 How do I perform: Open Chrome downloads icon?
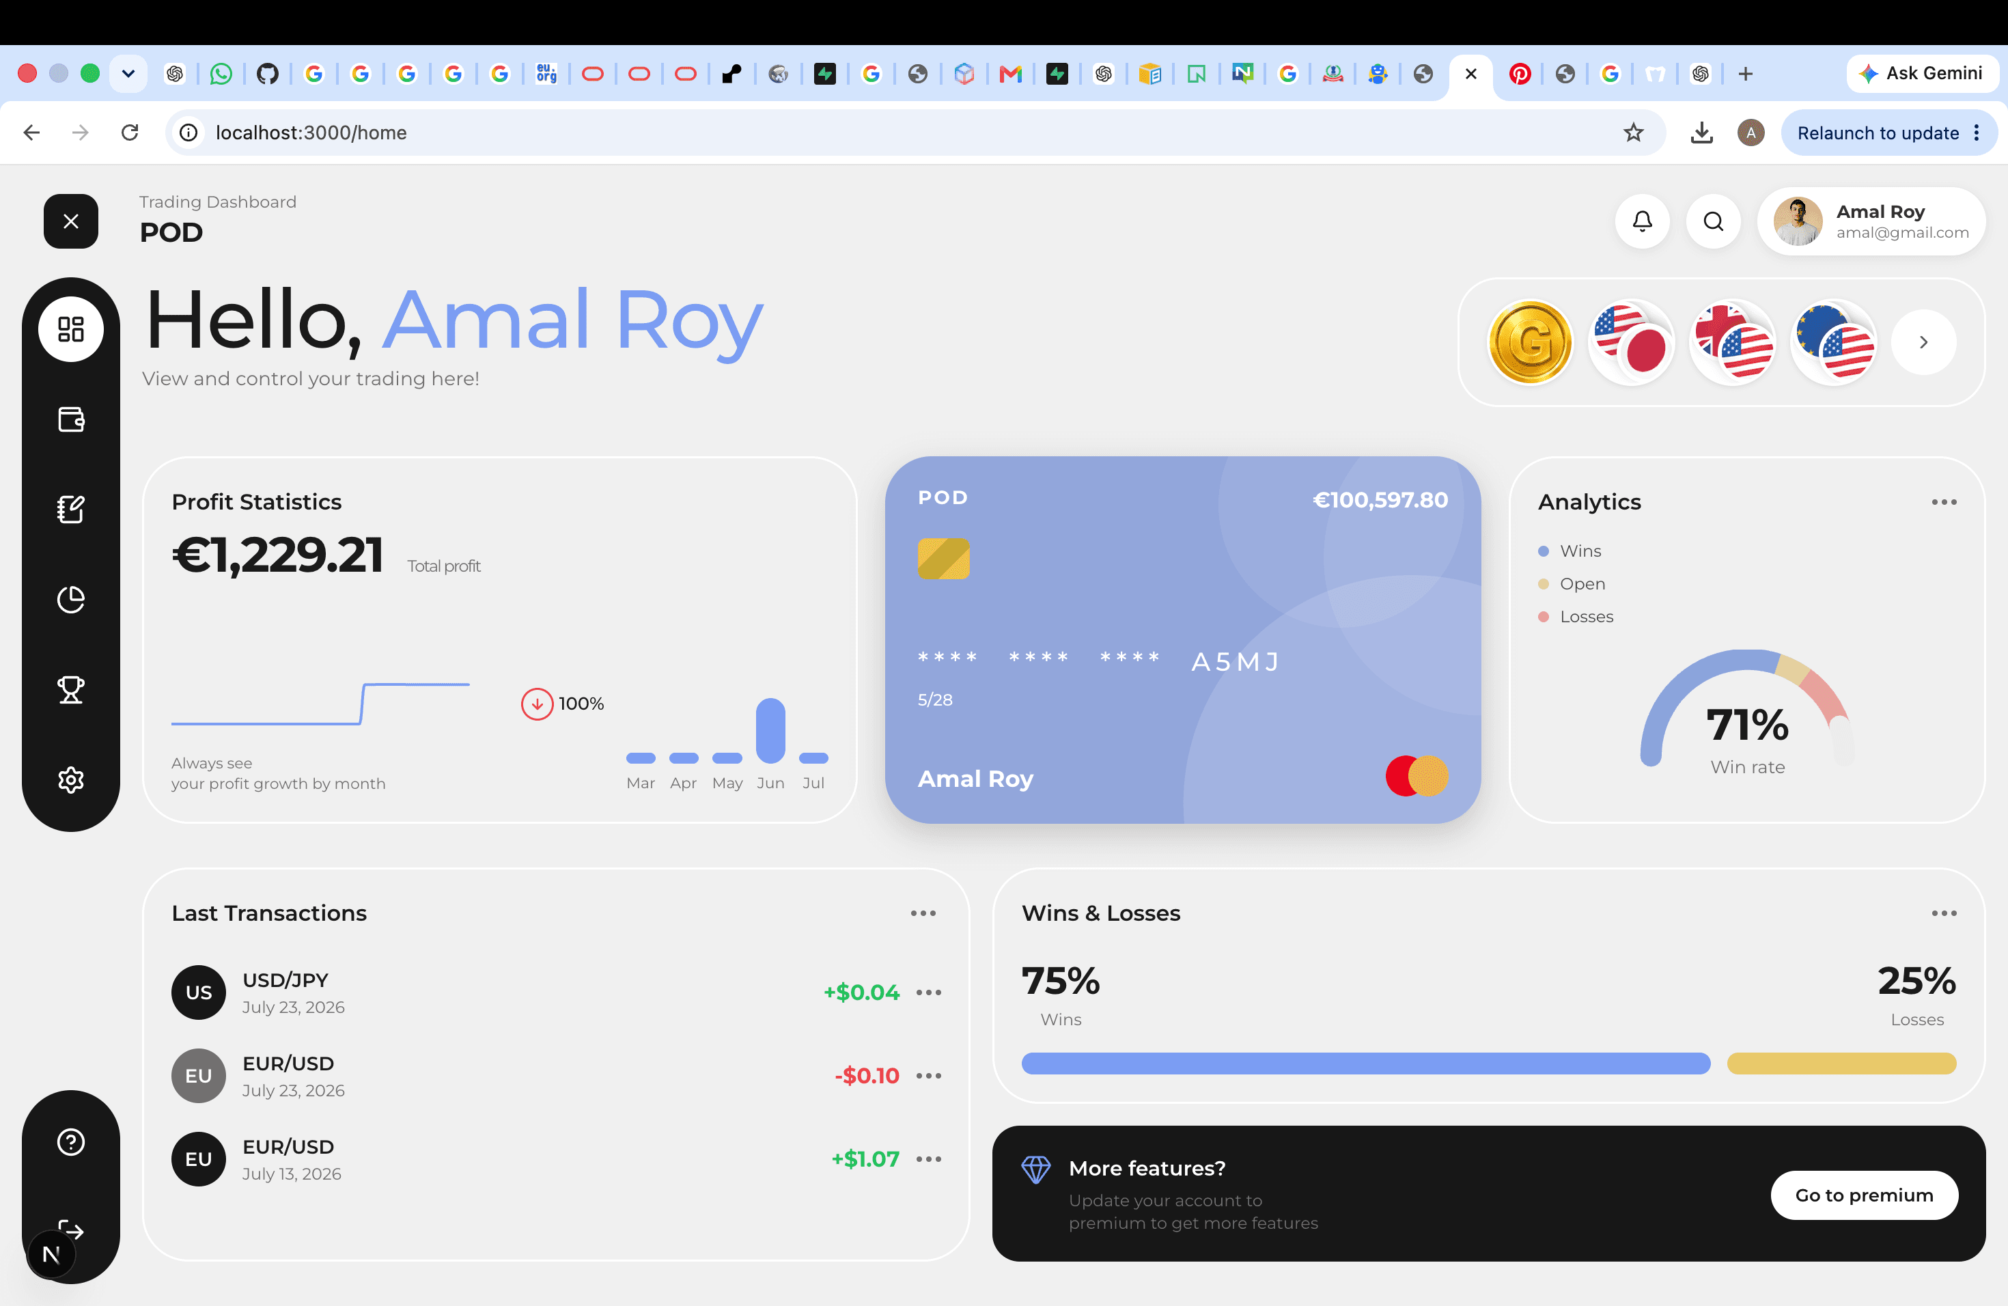point(1702,133)
